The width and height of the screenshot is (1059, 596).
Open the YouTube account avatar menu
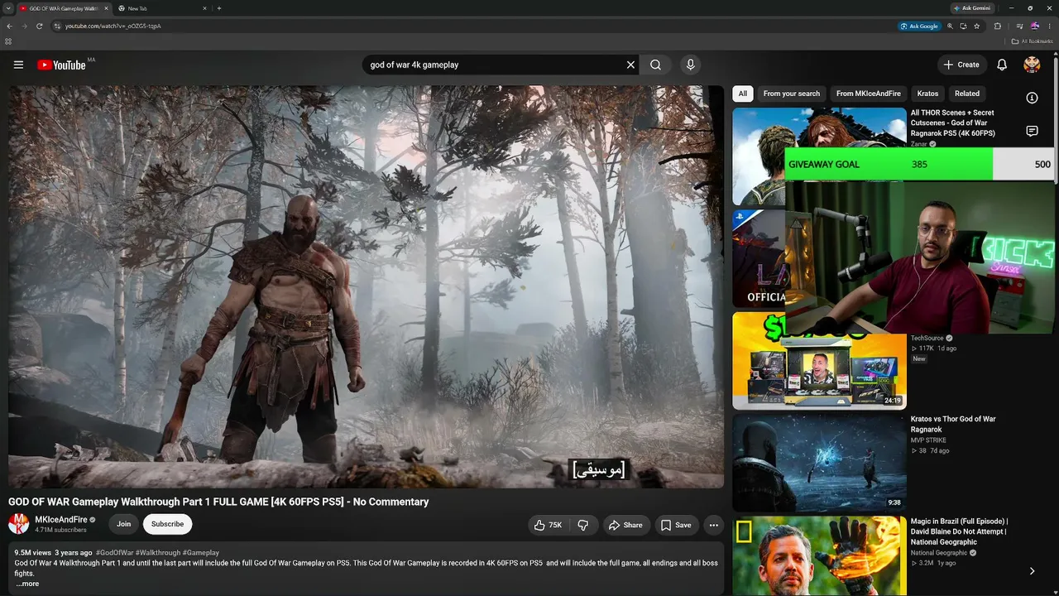[x=1032, y=65]
